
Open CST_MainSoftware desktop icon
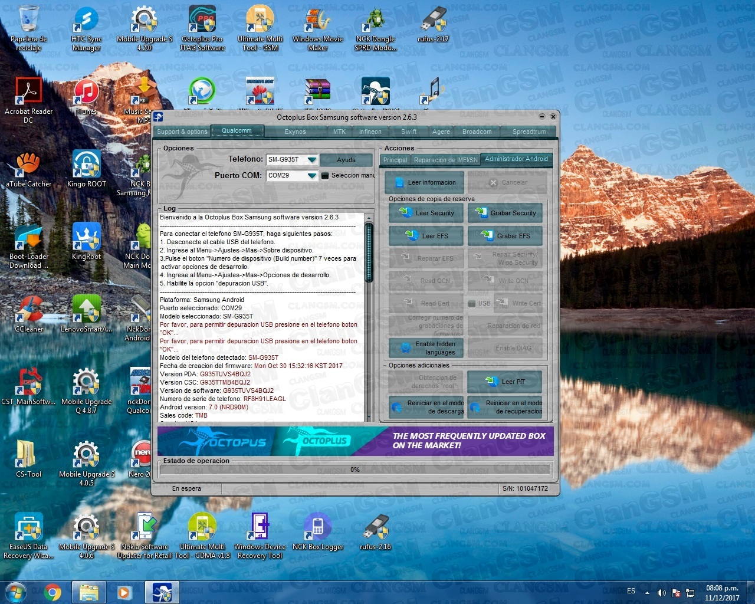[28, 386]
